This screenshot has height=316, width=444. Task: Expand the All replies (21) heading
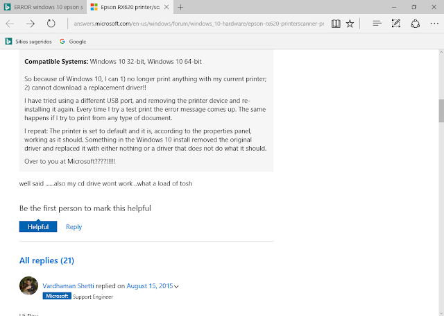[x=46, y=260]
